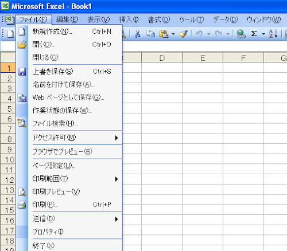Expand the Redo history dropdown arrow
Image resolution: width=287 pixels, height=251 pixels.
pos(228,34)
